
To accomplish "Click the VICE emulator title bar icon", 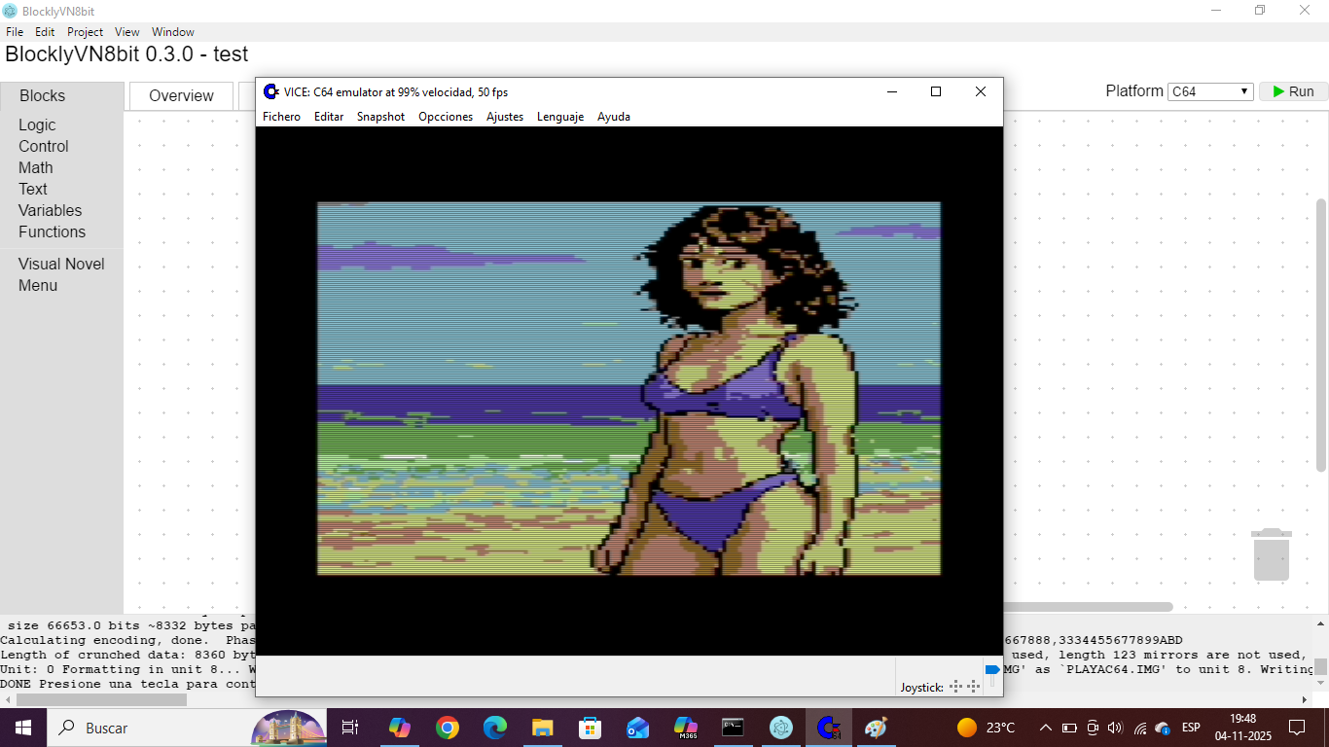I will coord(271,91).
